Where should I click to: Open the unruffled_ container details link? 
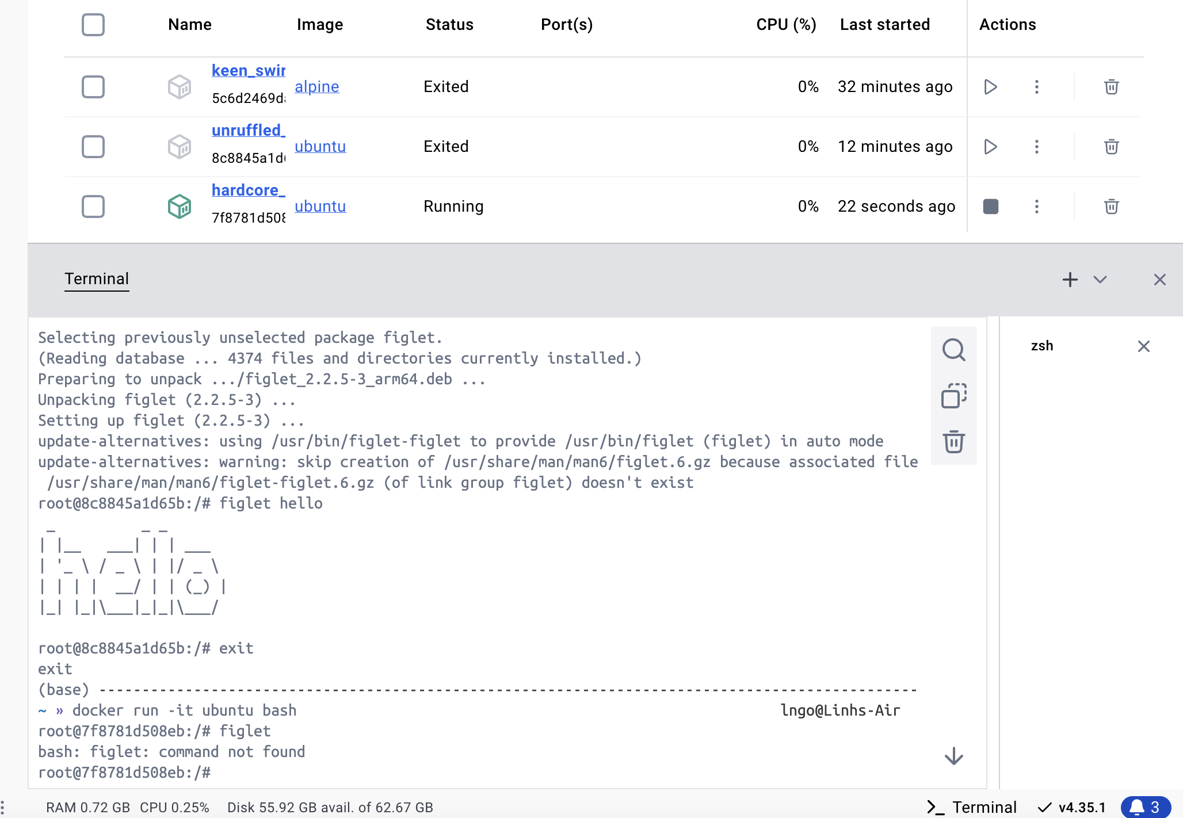click(248, 131)
